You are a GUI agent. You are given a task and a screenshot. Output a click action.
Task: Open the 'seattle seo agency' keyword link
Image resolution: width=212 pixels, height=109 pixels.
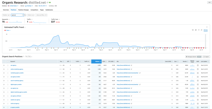15,100
